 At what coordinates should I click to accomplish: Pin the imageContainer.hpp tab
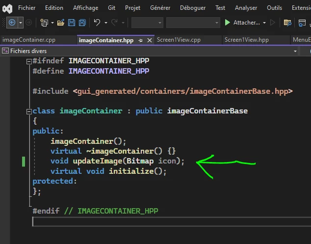[140, 40]
